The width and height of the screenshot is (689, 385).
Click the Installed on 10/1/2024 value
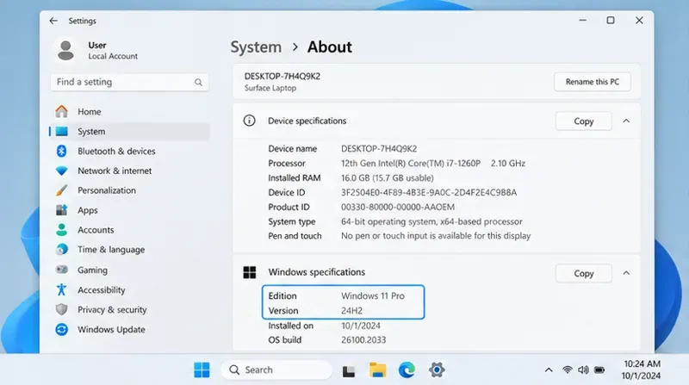pyautogui.click(x=361, y=326)
